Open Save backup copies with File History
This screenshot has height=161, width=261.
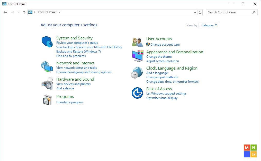tap(89, 47)
